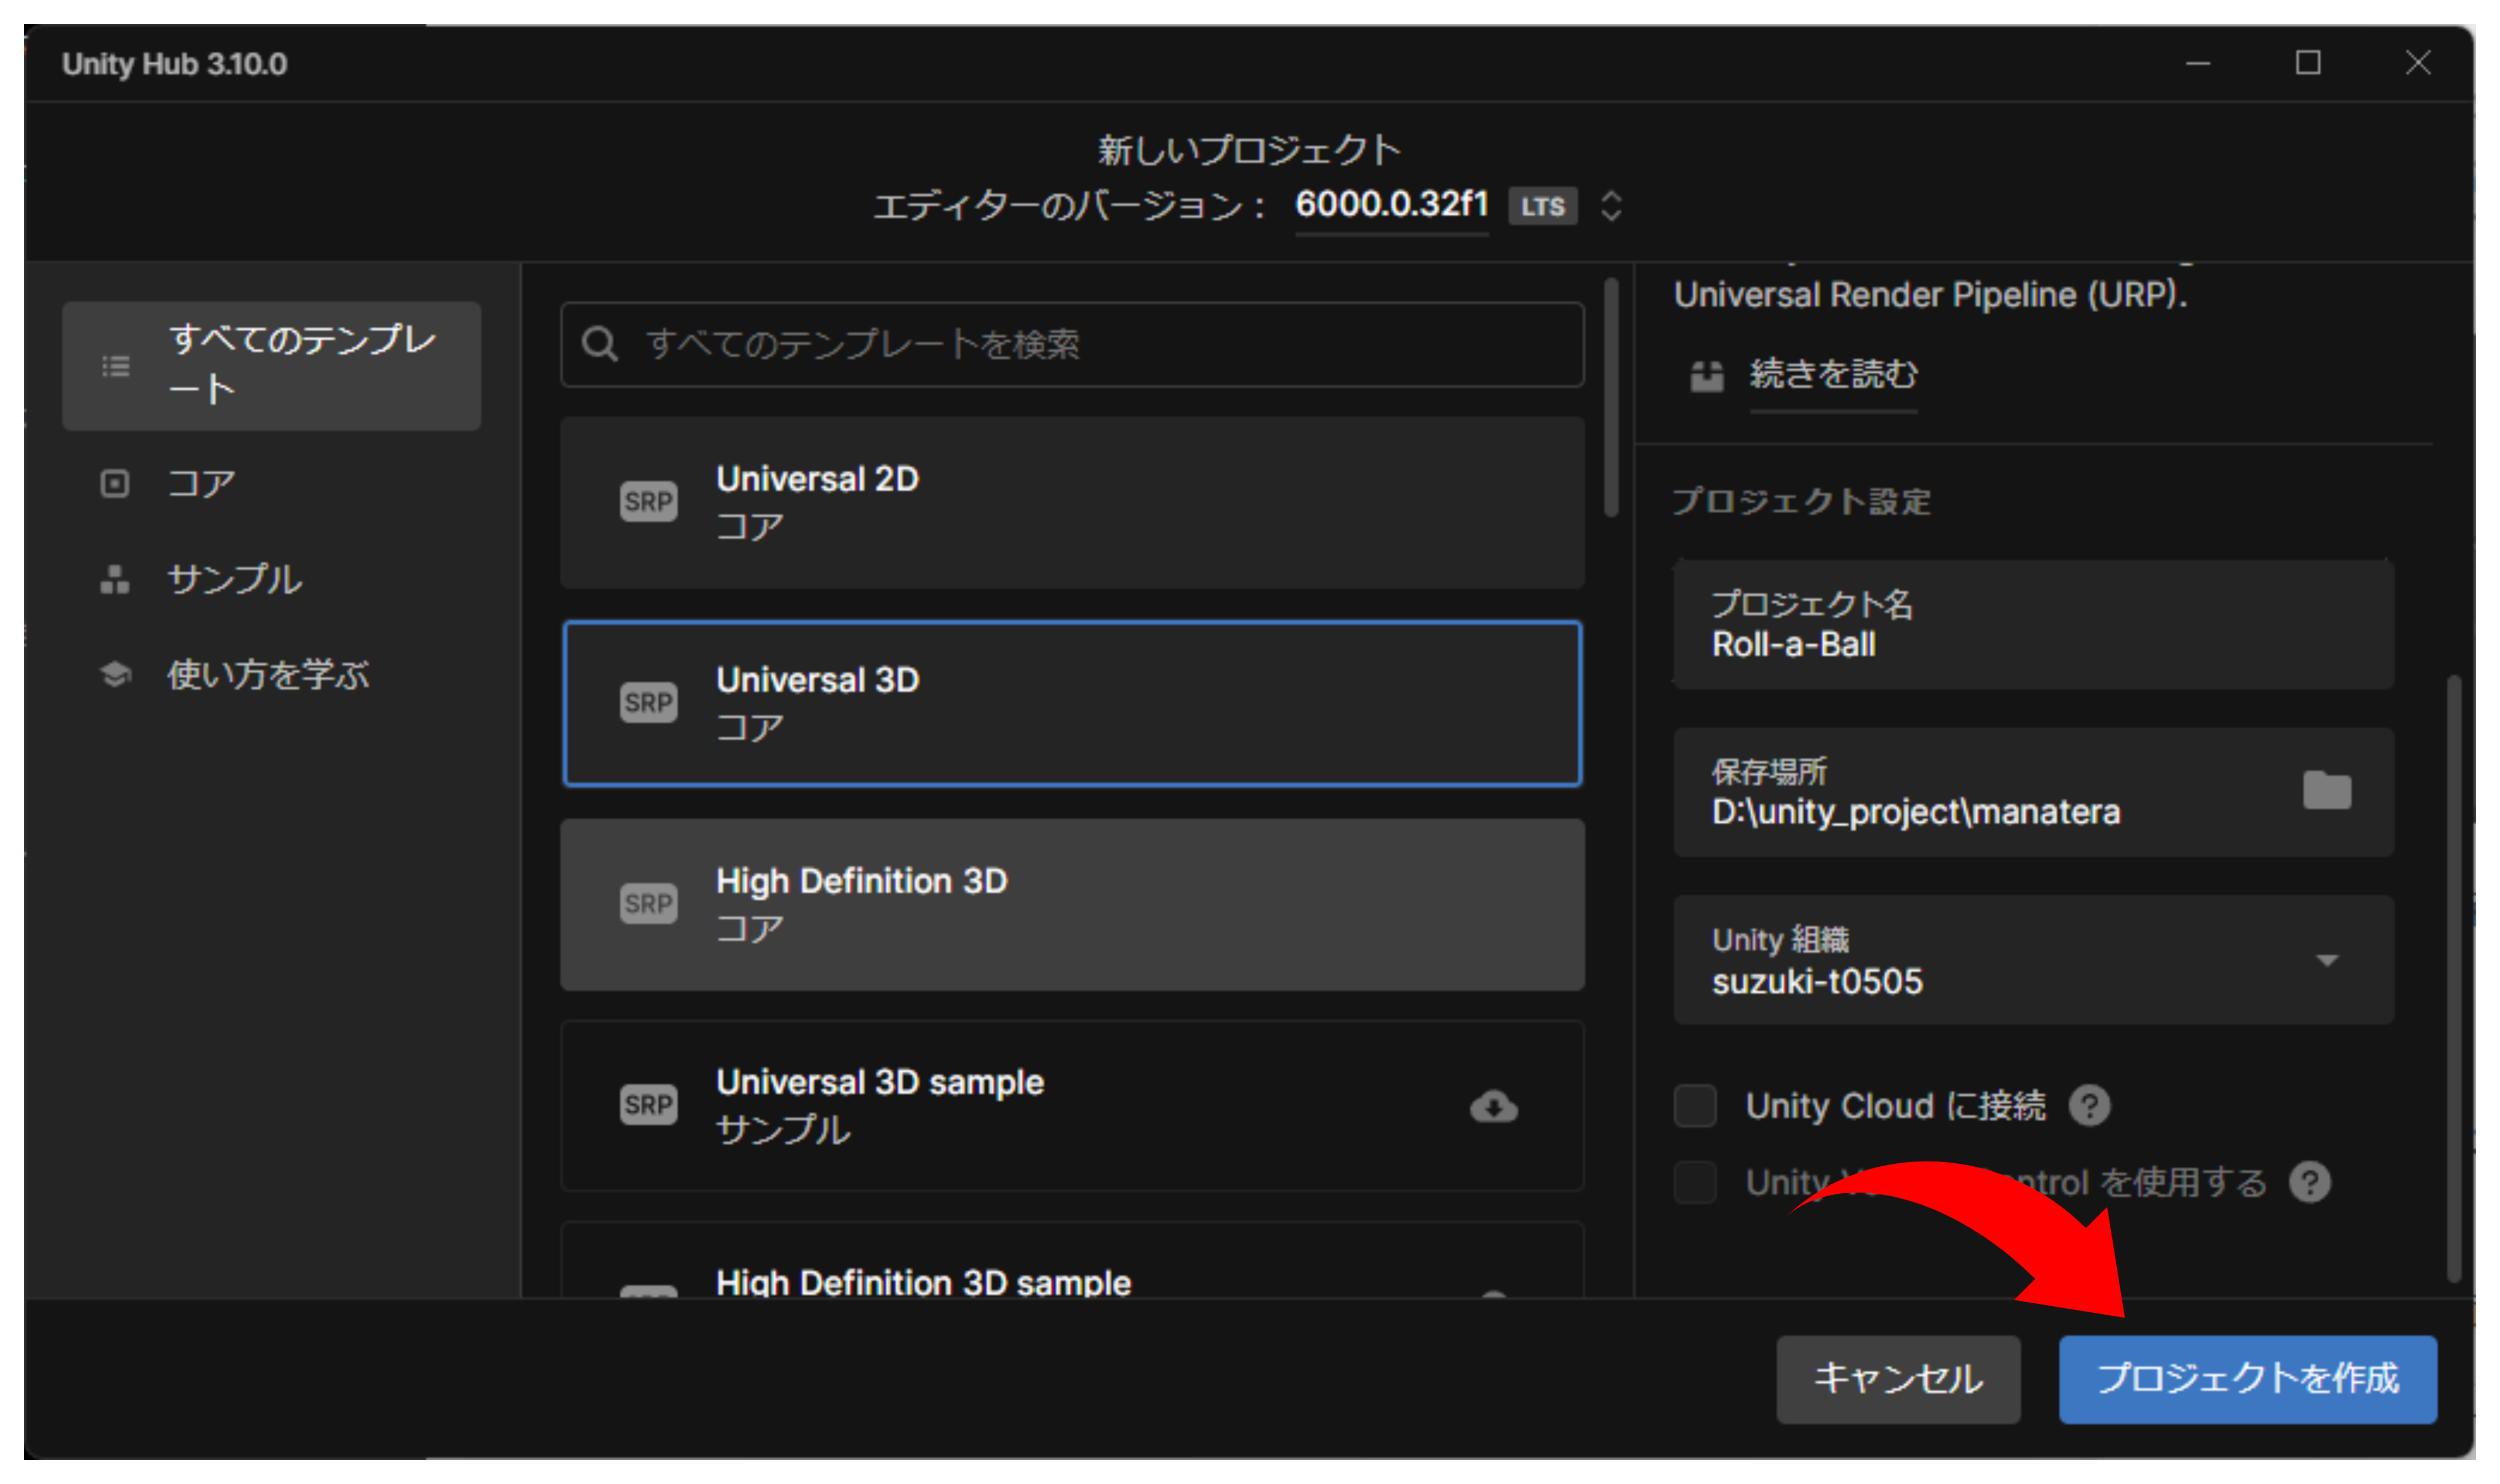Toggle Unity Version Control checkbox
Viewport: 2500px width, 1484px height.
point(1695,1182)
